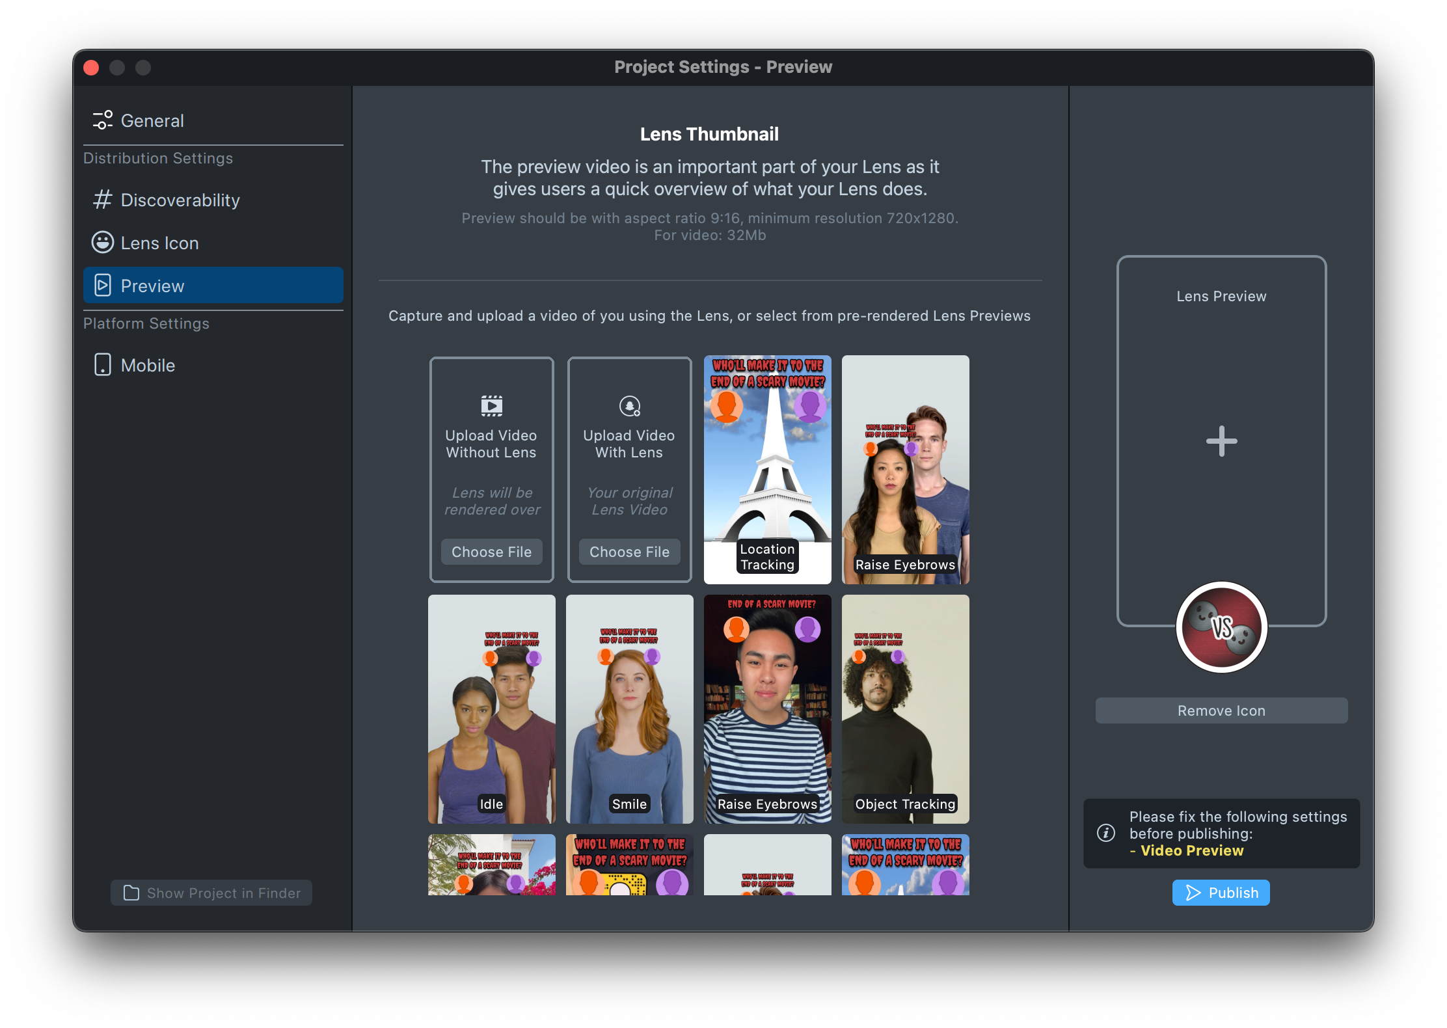Click the Lens Icon smiley icon
Image resolution: width=1447 pixels, height=1028 pixels.
click(102, 243)
